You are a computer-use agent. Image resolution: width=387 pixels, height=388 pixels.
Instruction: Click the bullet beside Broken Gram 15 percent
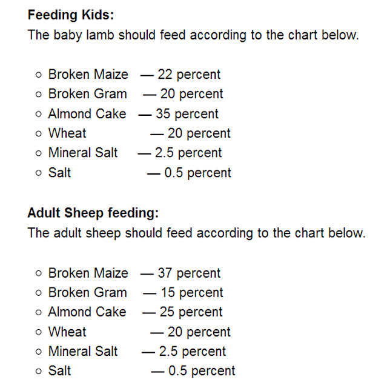[x=39, y=293]
